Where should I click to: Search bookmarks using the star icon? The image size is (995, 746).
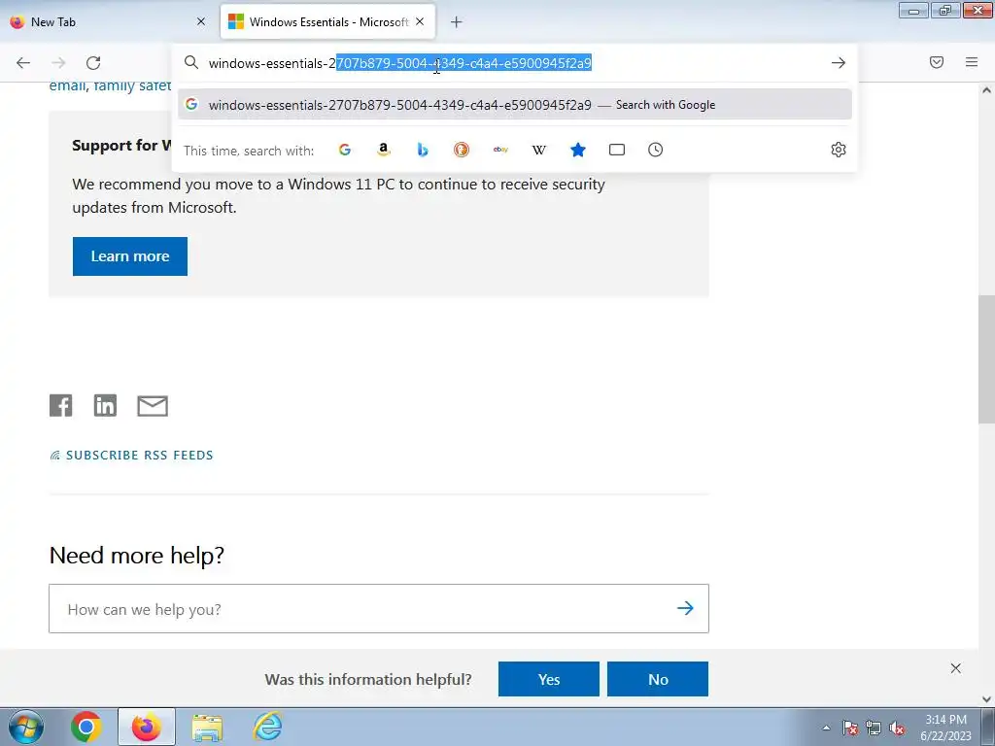point(578,150)
